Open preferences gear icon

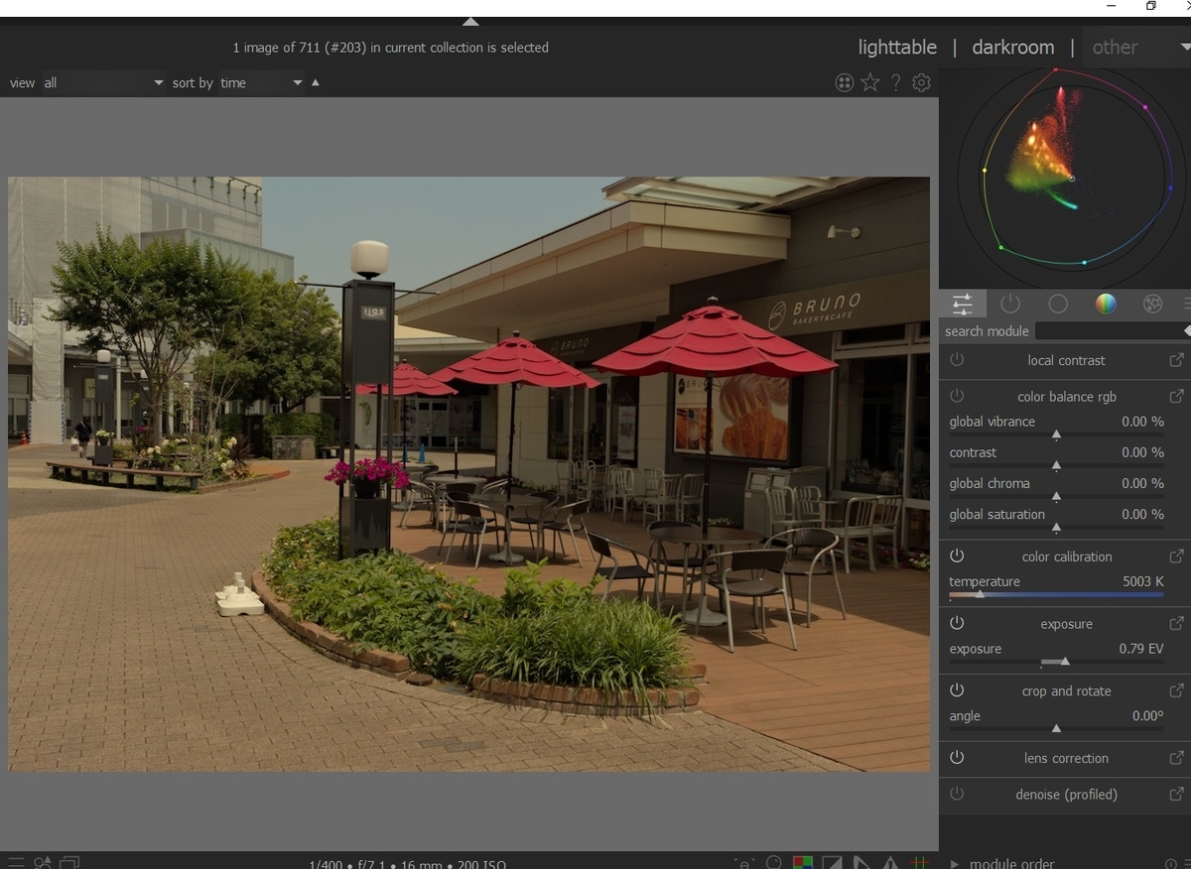pos(922,82)
